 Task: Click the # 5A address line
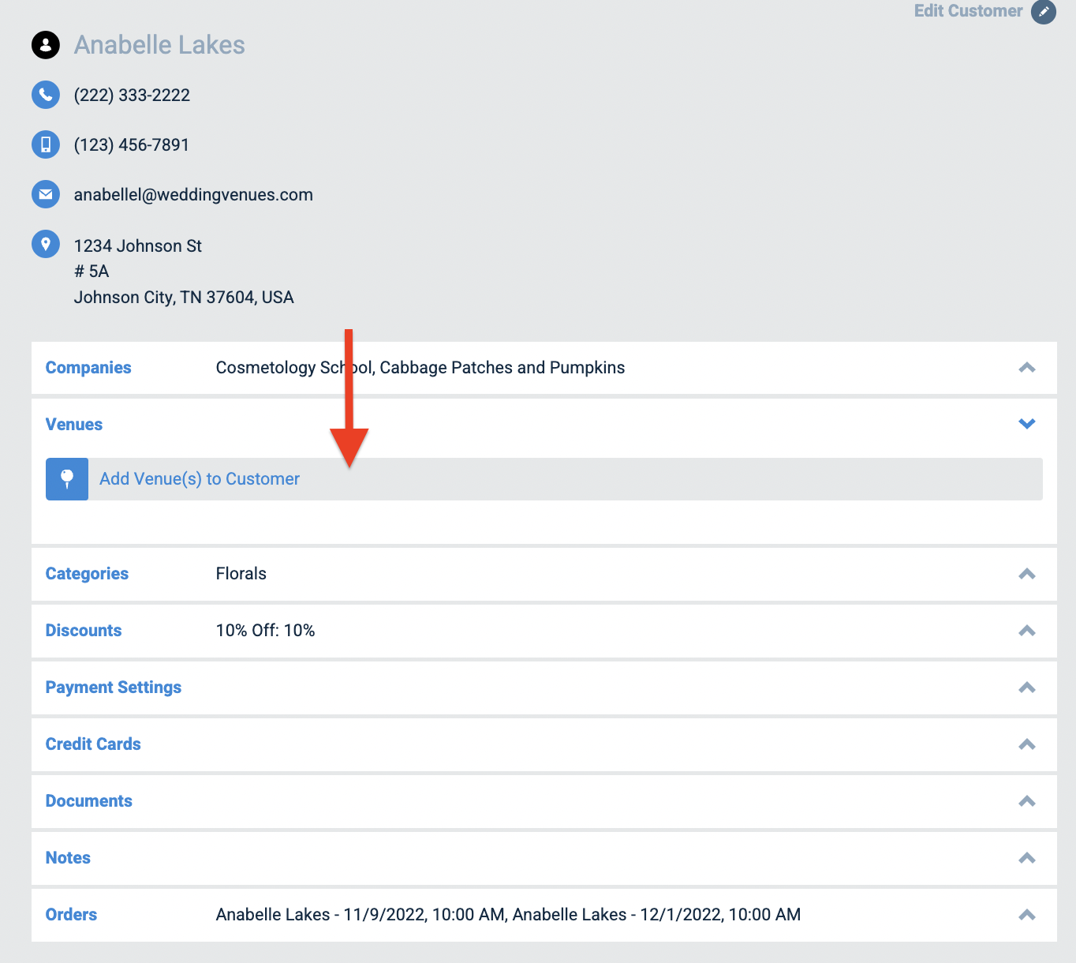pyautogui.click(x=92, y=272)
